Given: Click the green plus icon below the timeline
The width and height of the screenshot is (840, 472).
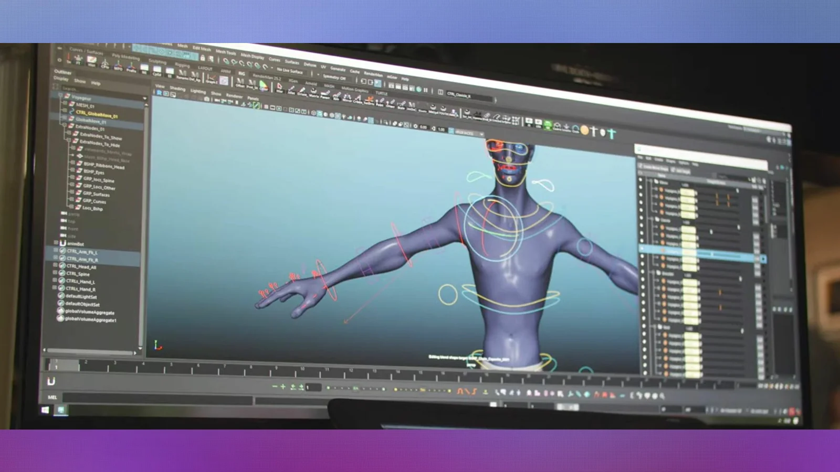Looking at the screenshot, I should (283, 387).
